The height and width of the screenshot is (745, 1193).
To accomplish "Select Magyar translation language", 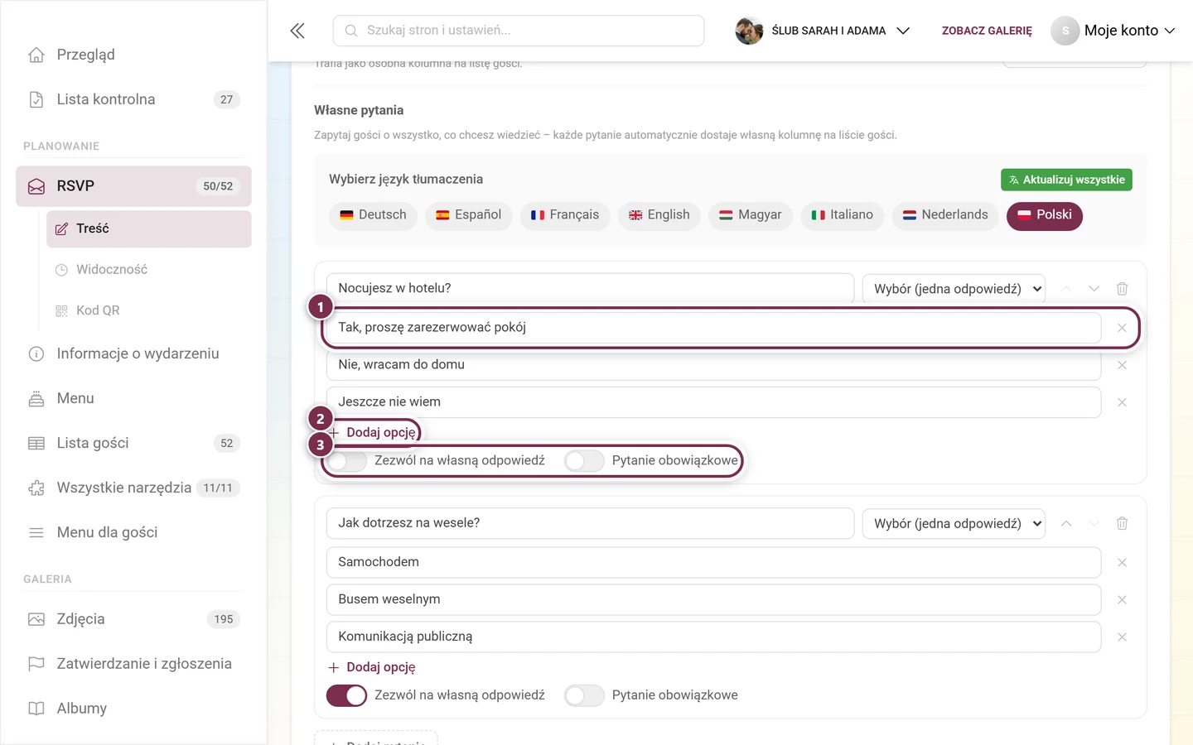I will 751,215.
